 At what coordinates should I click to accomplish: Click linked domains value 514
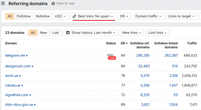coord(175,66)
